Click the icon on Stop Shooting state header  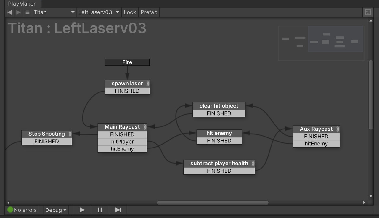70,134
